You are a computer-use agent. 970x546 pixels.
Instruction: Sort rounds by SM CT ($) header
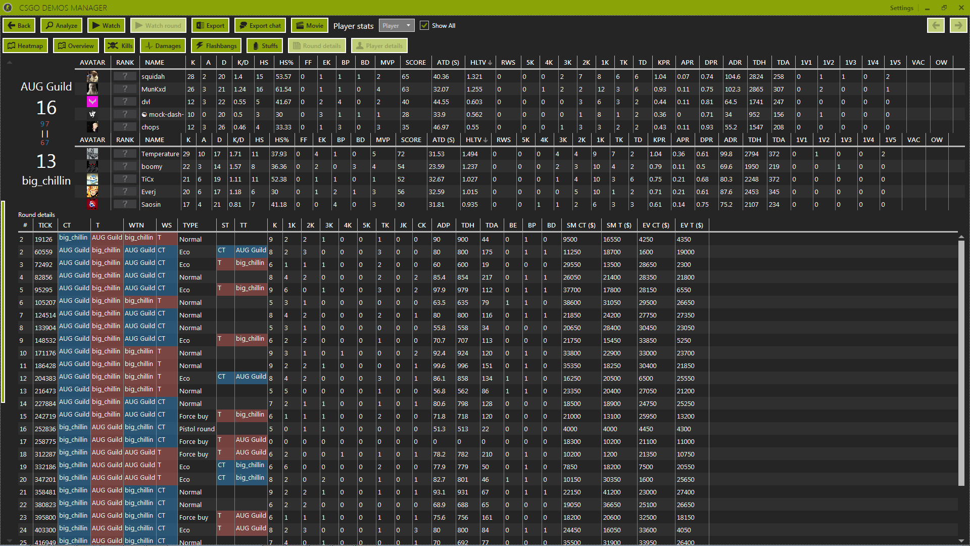tap(581, 225)
